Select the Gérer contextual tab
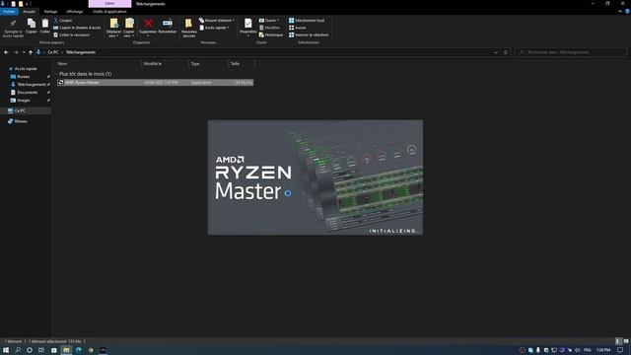This screenshot has width=631, height=355. pyautogui.click(x=109, y=4)
